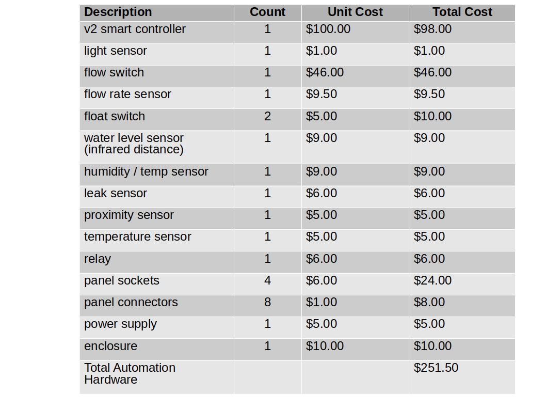
Task: Select the Description column header
Action: pos(157,12)
